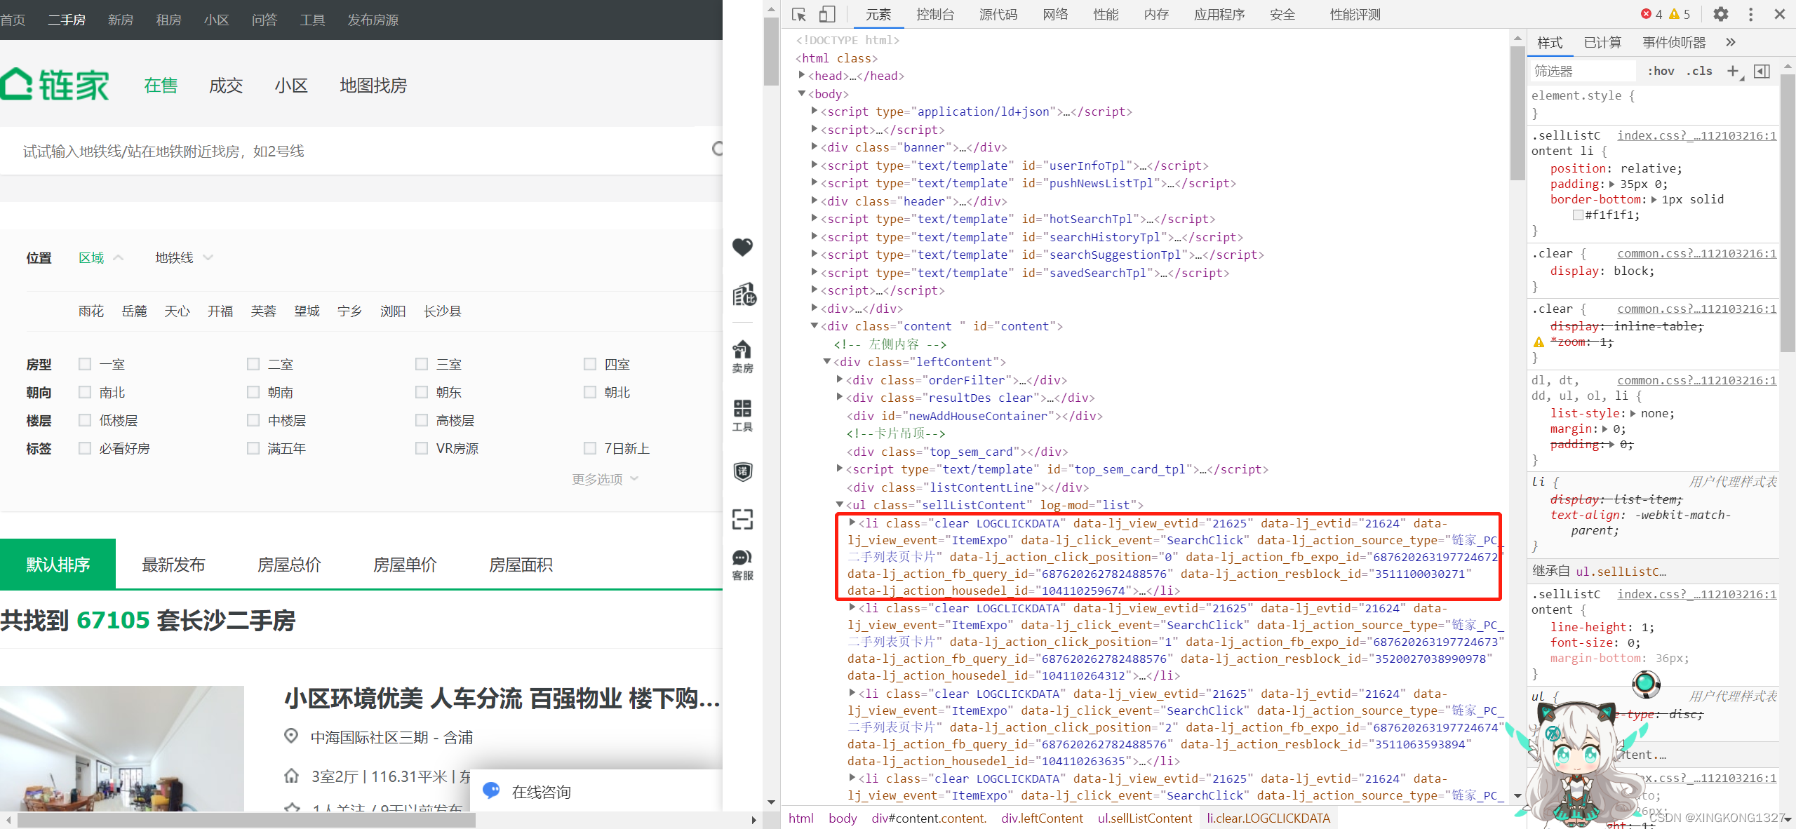The image size is (1796, 829).
Task: Check the 二室 room type checkbox
Action: tap(253, 363)
